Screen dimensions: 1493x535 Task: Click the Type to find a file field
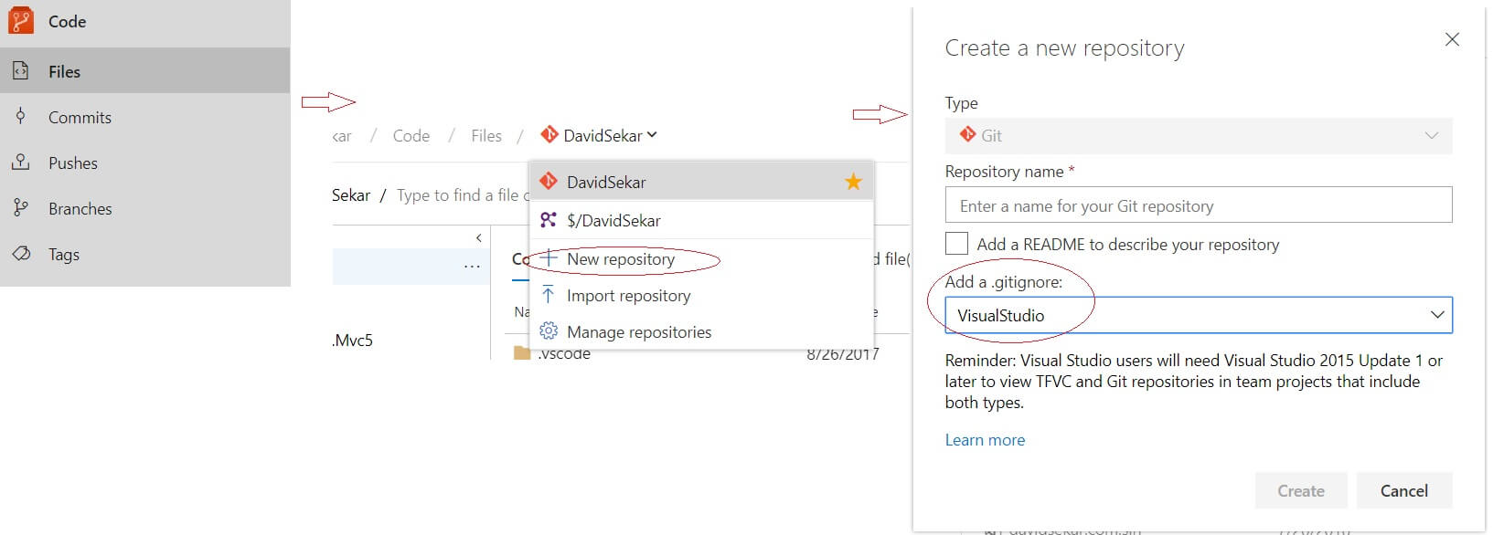463,195
